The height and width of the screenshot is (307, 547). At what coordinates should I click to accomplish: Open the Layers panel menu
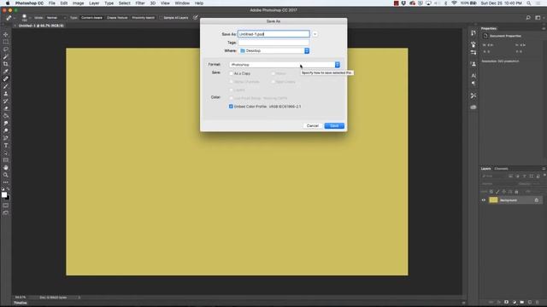click(544, 169)
